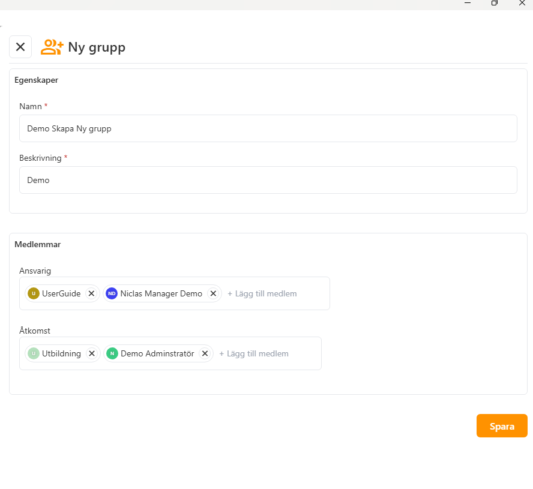533x489 pixels.
Task: Save the new group with Spara
Action: (x=502, y=426)
